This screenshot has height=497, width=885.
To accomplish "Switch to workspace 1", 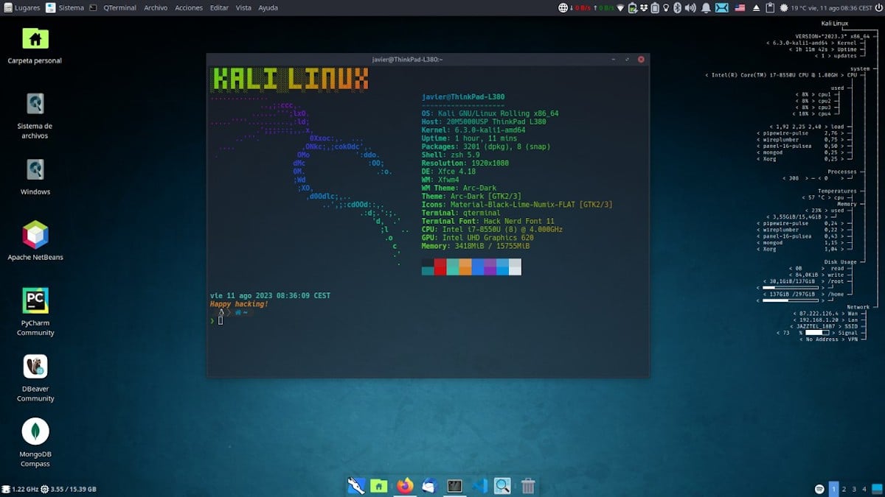I will [834, 489].
